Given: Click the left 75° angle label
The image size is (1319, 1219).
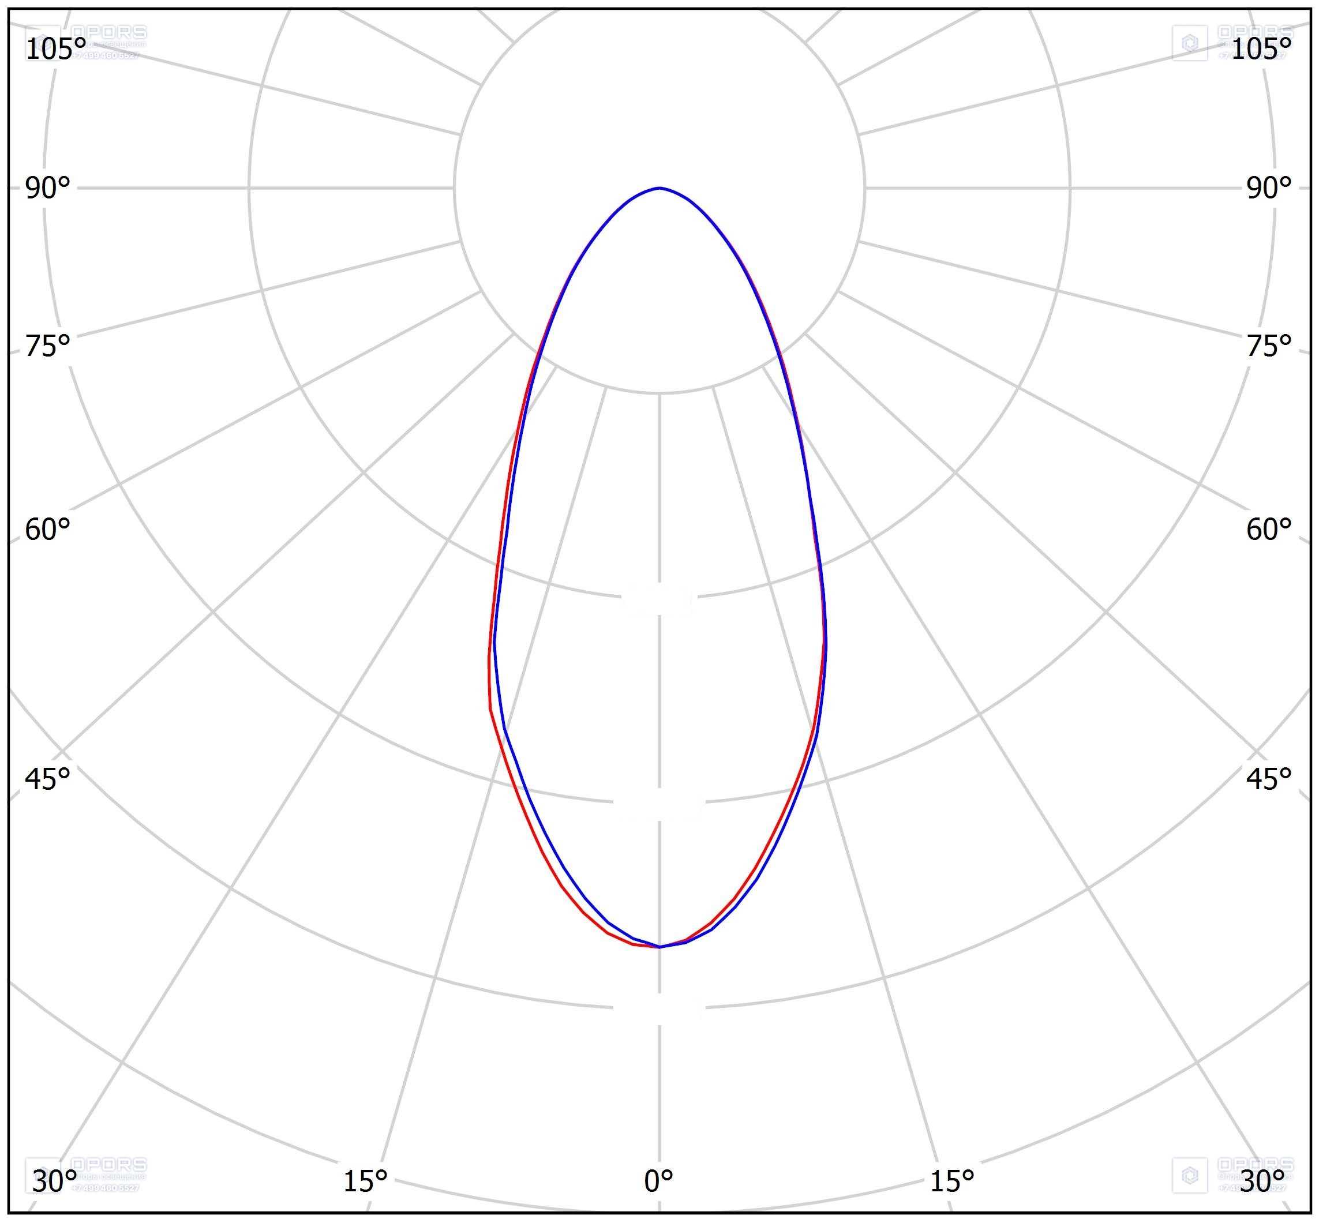Looking at the screenshot, I should 47,346.
